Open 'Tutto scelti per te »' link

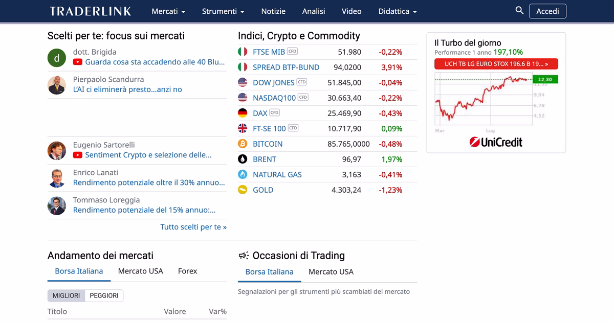tap(193, 227)
